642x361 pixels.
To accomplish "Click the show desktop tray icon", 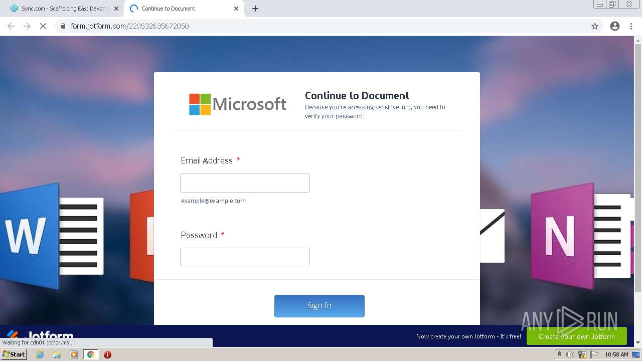I will (x=636, y=354).
